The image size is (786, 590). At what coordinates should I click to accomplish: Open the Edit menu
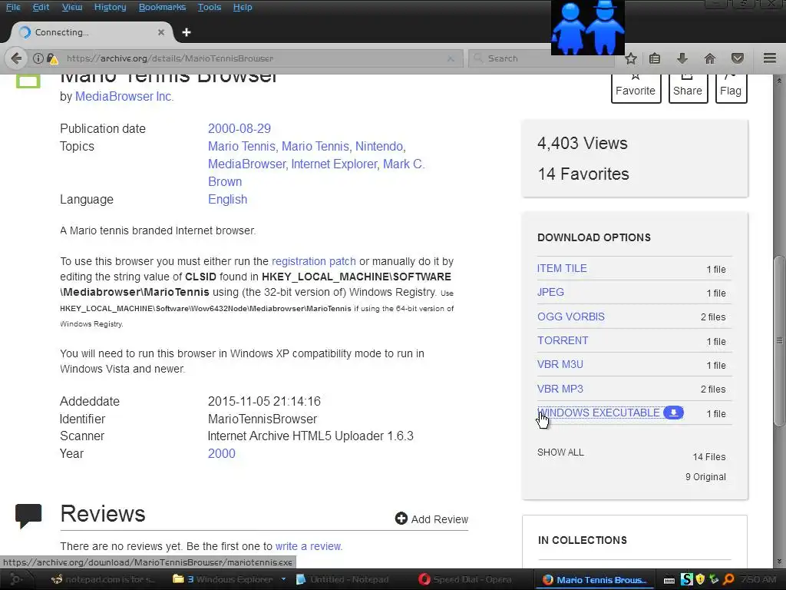point(41,7)
